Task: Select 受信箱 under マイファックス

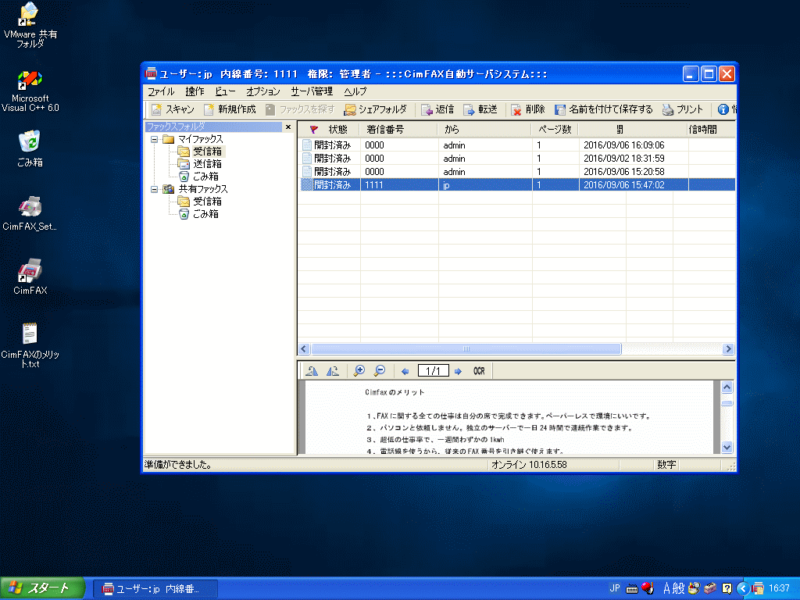Action: [x=207, y=152]
